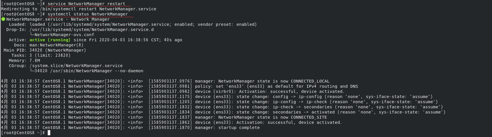Image resolution: width=492 pixels, height=137 pixels.
Task: Click the green 'active (running)' status text
Action: [50, 40]
